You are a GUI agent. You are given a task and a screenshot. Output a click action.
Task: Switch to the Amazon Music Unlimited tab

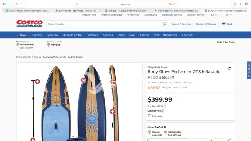coord(27,11)
